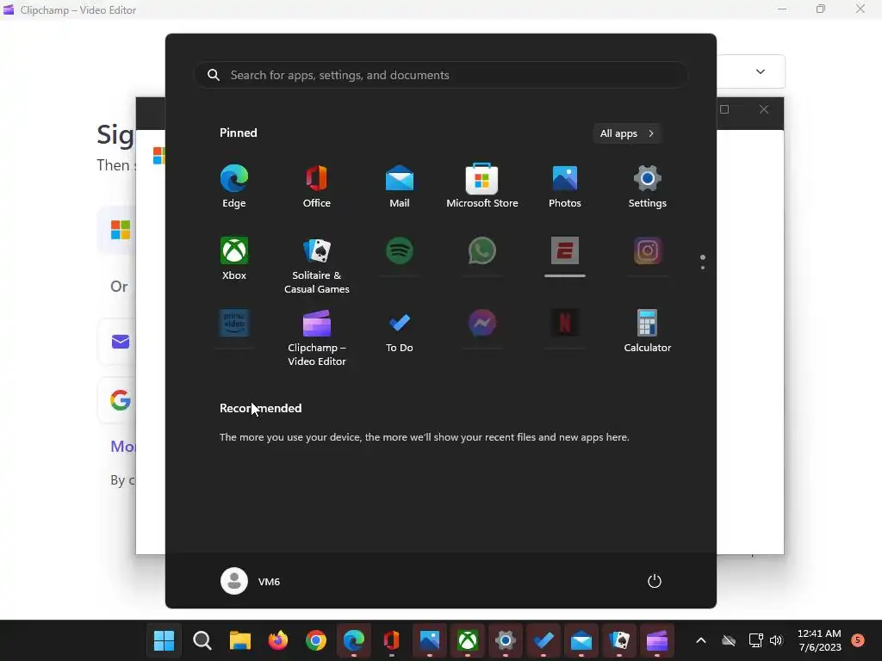Launch Firefox from the taskbar
This screenshot has height=661, width=882.
point(278,640)
